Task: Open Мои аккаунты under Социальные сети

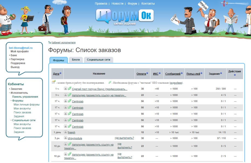Action: click(x=22, y=124)
